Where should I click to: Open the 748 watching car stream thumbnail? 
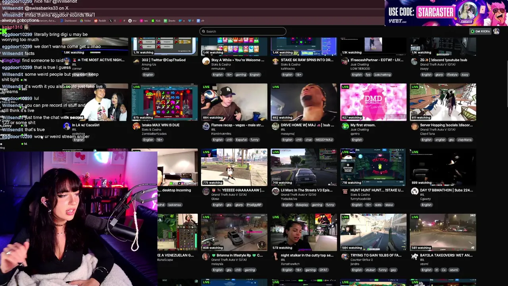(x=304, y=167)
